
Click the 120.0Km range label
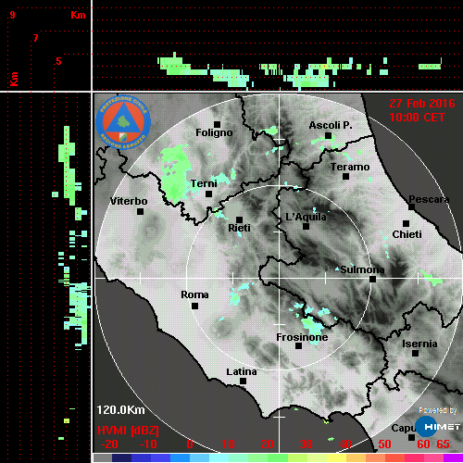pos(120,410)
